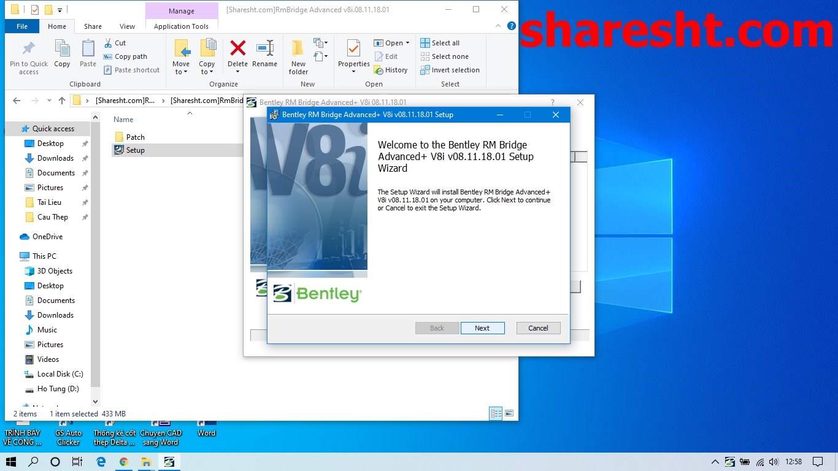Open Explorer help question mark icon
Image resolution: width=838 pixels, height=471 pixels.
click(512, 26)
